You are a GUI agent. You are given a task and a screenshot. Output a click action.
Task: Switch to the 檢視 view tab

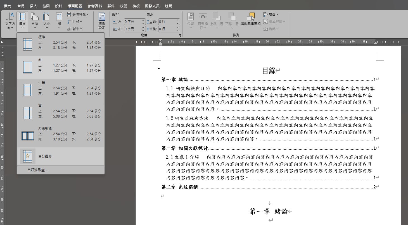(136, 6)
